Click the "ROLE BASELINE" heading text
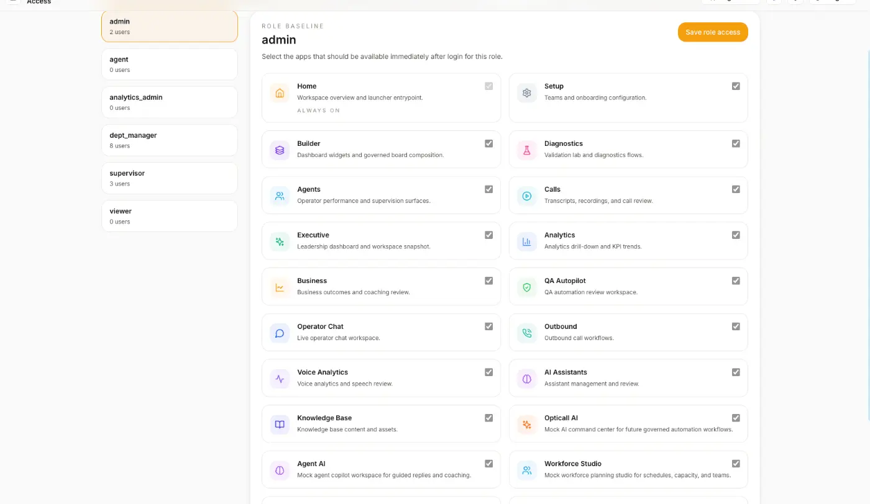 [293, 26]
